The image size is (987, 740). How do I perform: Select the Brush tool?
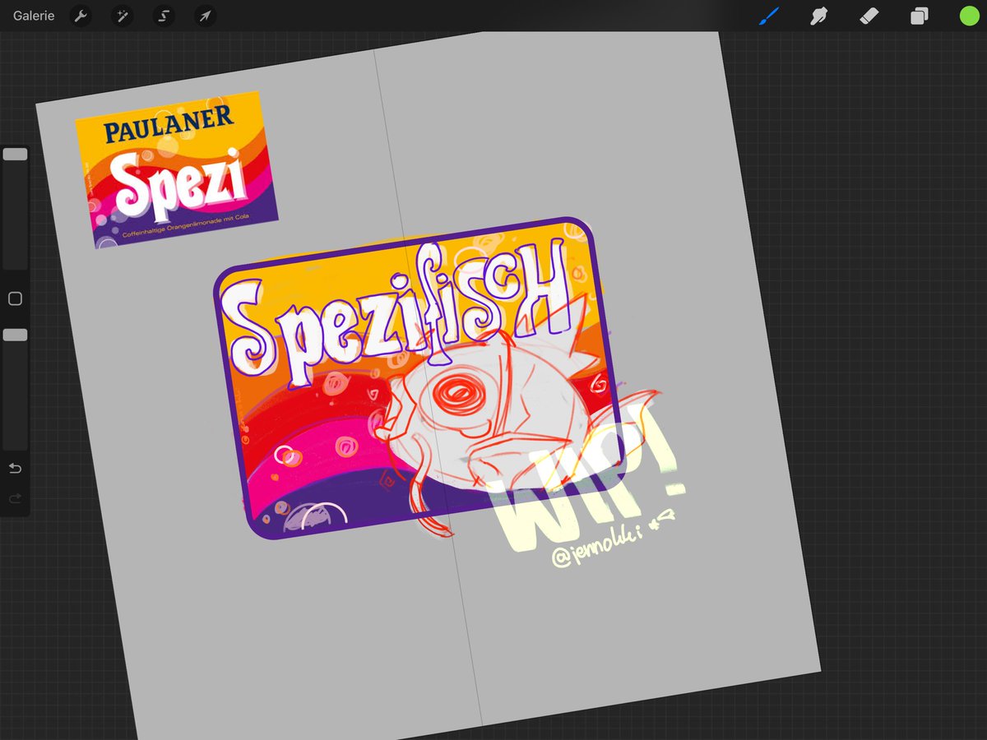tap(768, 16)
